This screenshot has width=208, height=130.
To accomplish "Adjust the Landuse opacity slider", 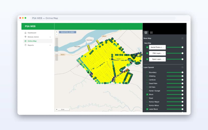I will [175, 80].
